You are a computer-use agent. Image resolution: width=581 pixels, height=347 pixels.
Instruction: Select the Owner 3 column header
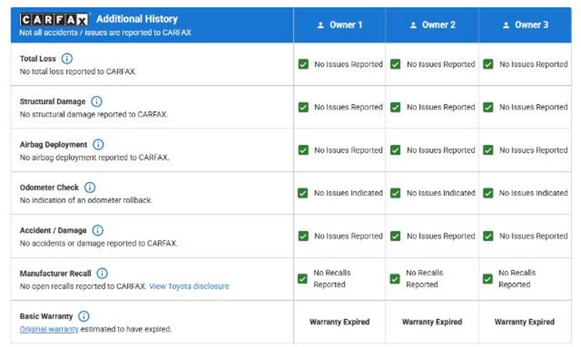(525, 25)
